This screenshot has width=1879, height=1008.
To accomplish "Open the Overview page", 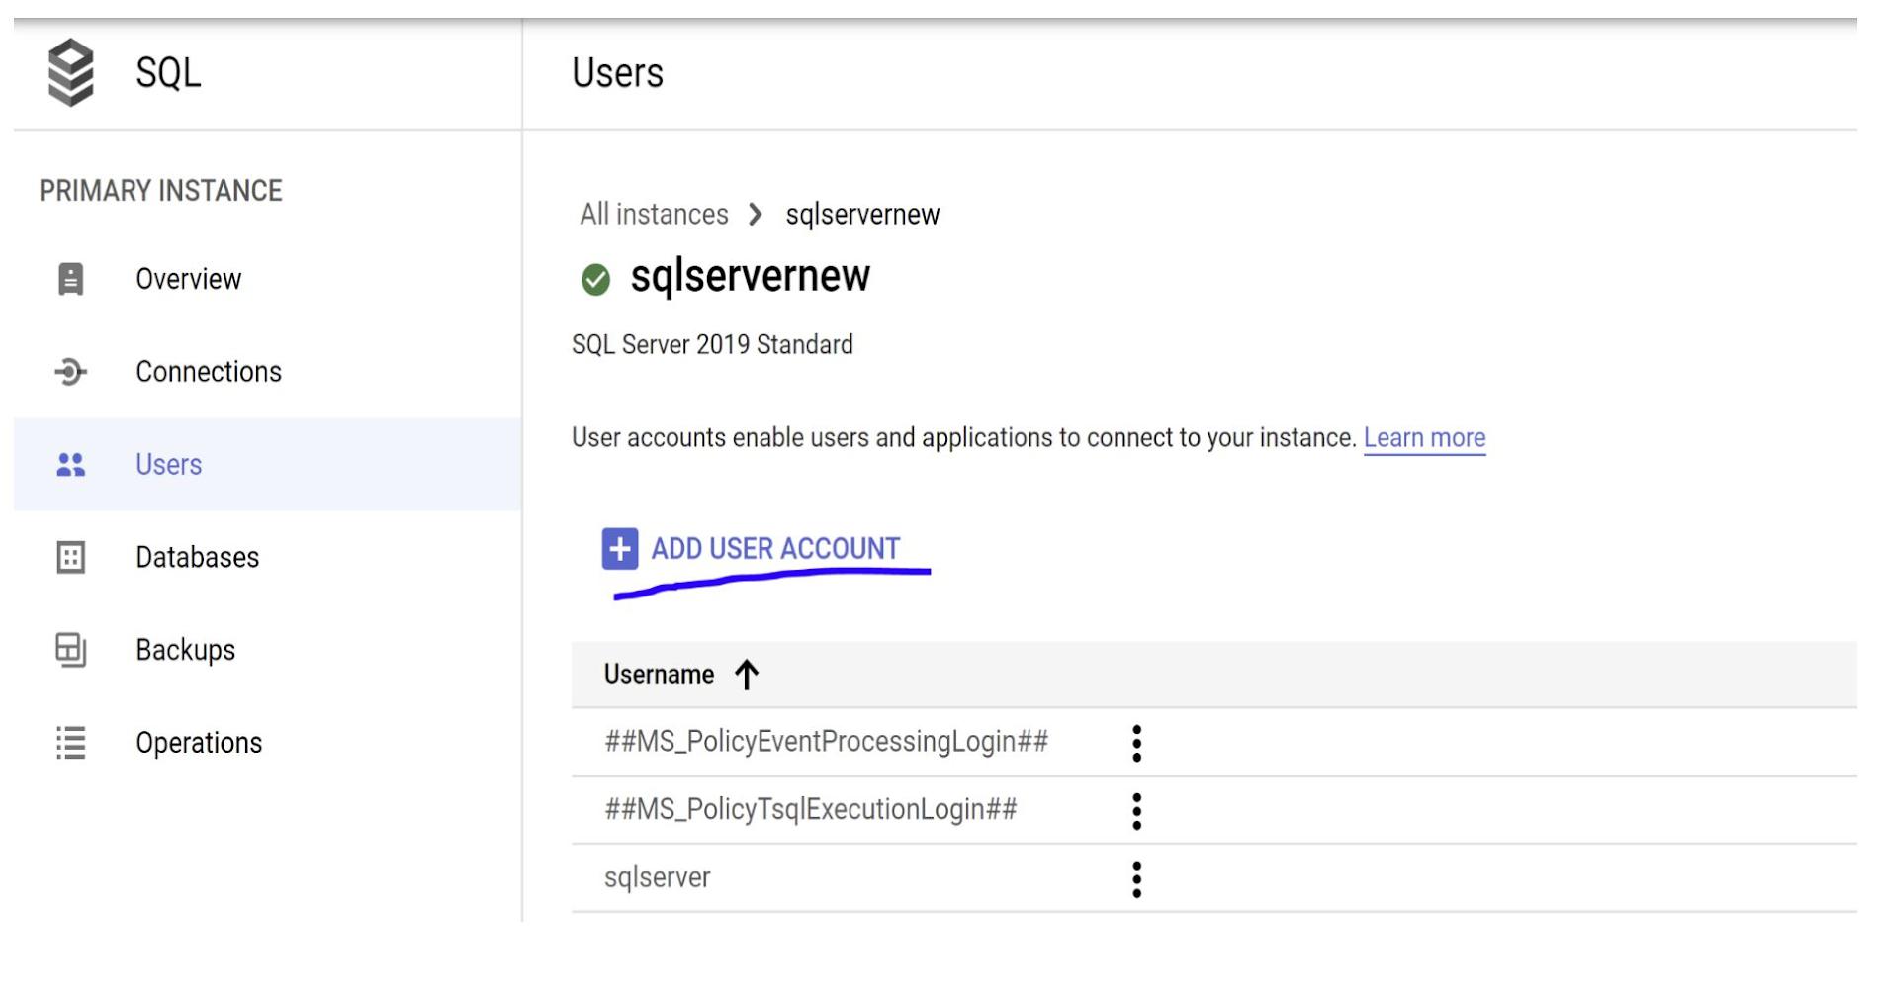I will point(188,279).
